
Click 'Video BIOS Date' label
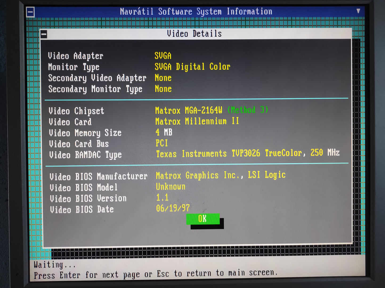(82, 209)
